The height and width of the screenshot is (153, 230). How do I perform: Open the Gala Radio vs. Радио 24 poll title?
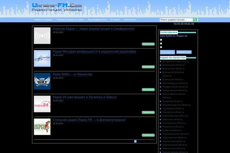click(x=174, y=36)
